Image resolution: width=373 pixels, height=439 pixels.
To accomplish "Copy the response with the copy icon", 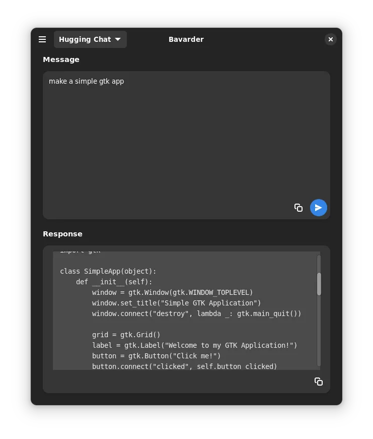I will tap(318, 382).
